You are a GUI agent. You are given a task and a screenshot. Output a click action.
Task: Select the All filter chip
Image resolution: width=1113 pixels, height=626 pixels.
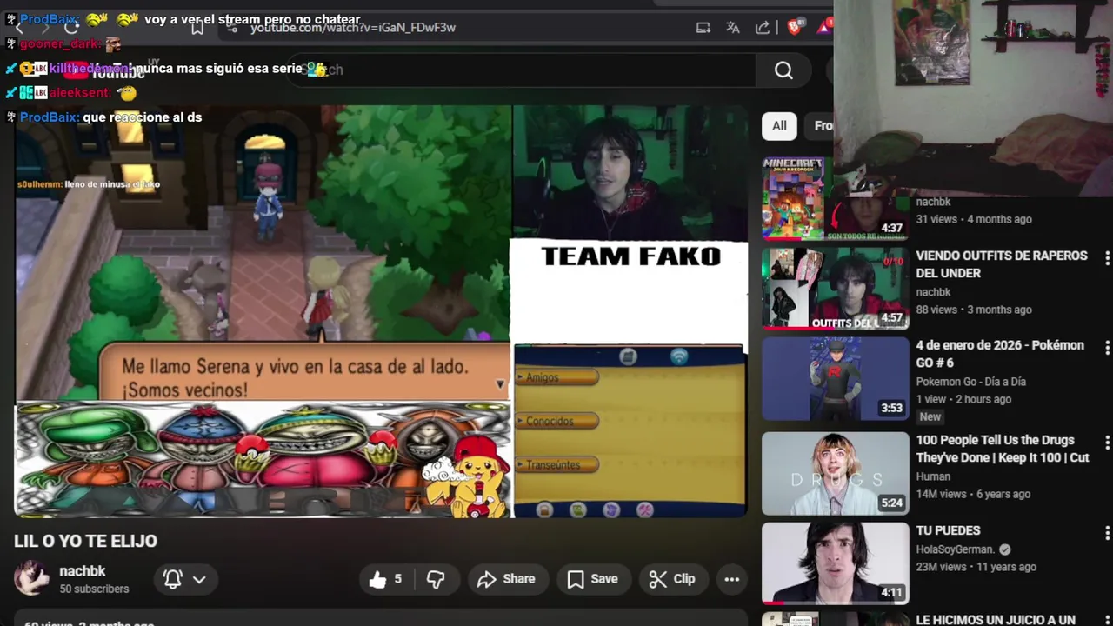tap(779, 126)
